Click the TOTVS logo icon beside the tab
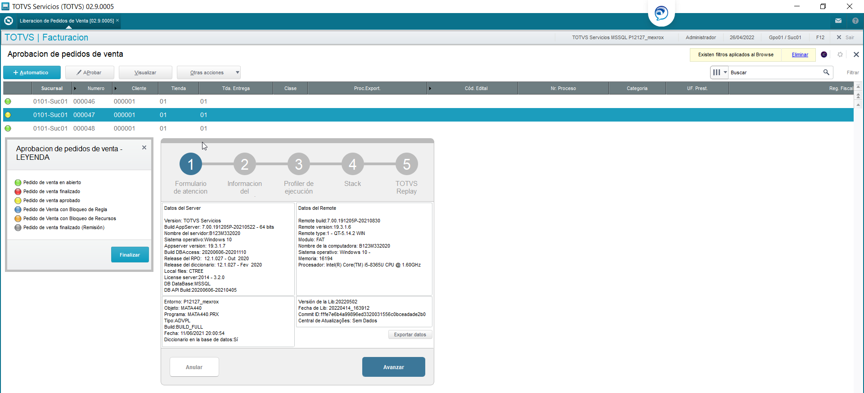This screenshot has width=864, height=393. (x=9, y=21)
